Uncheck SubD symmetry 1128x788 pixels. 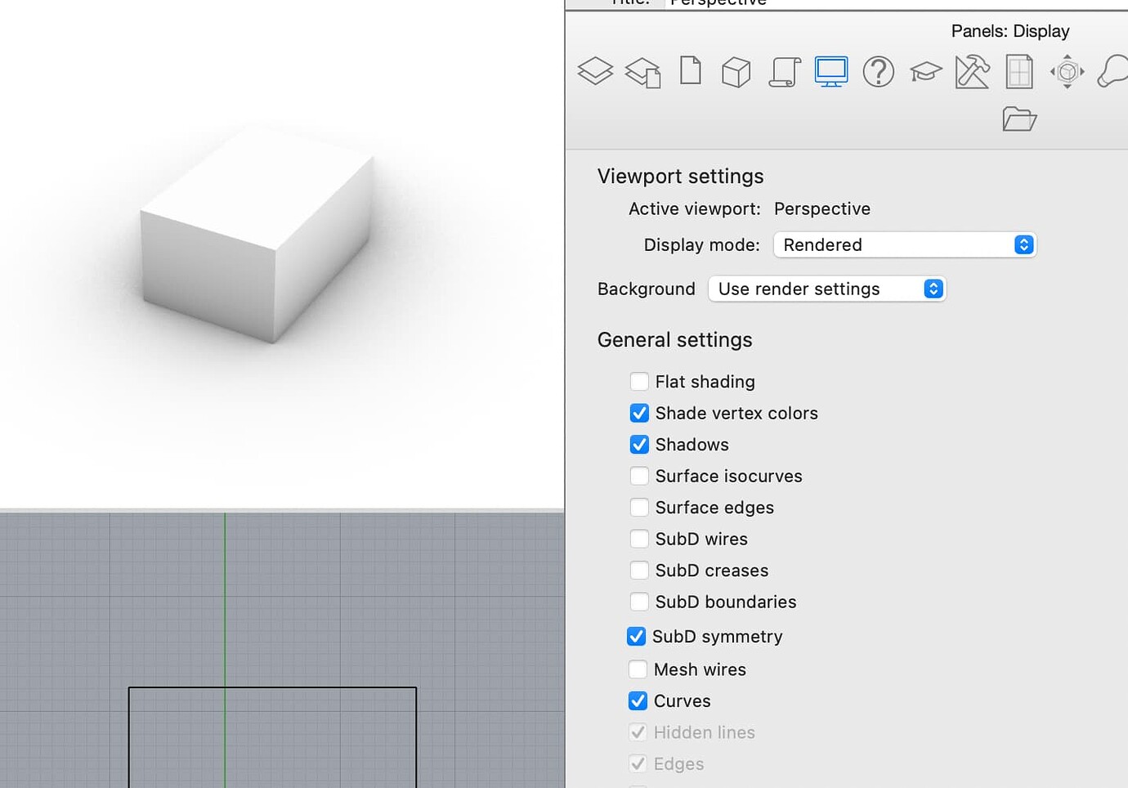[637, 636]
